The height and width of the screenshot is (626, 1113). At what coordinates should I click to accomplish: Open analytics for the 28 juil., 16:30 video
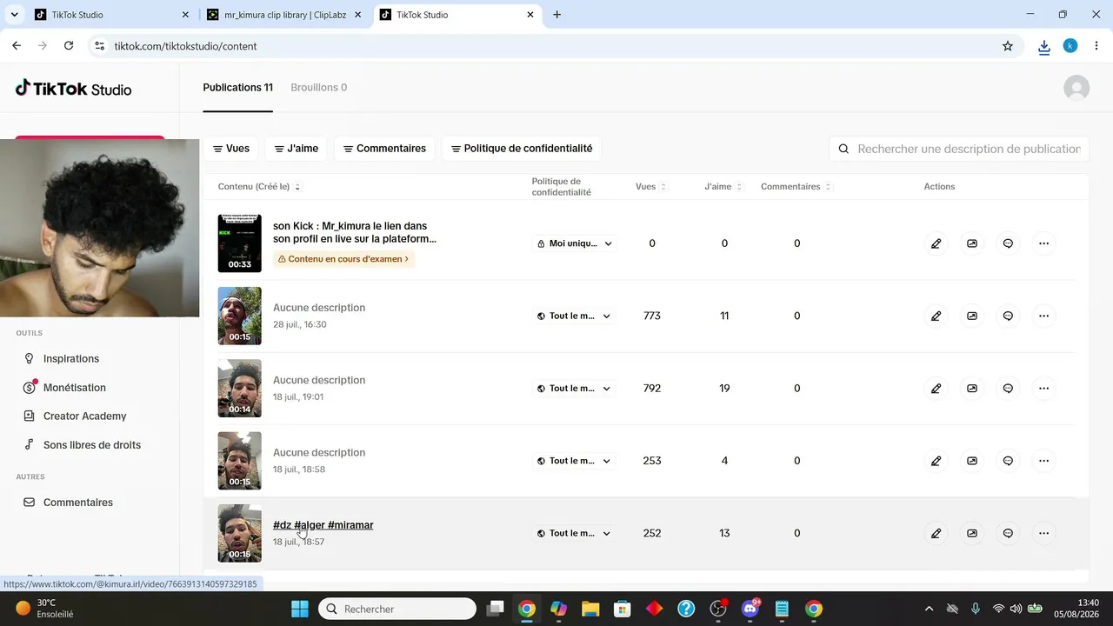pyautogui.click(x=972, y=316)
